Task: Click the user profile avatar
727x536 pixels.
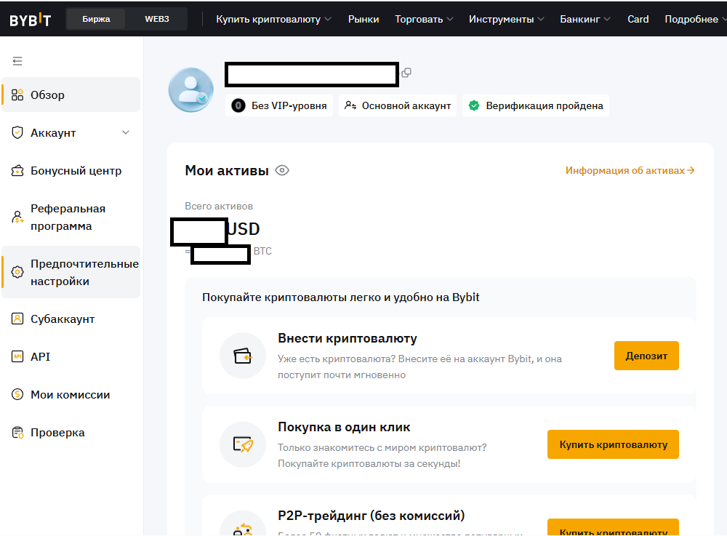Action: point(191,90)
